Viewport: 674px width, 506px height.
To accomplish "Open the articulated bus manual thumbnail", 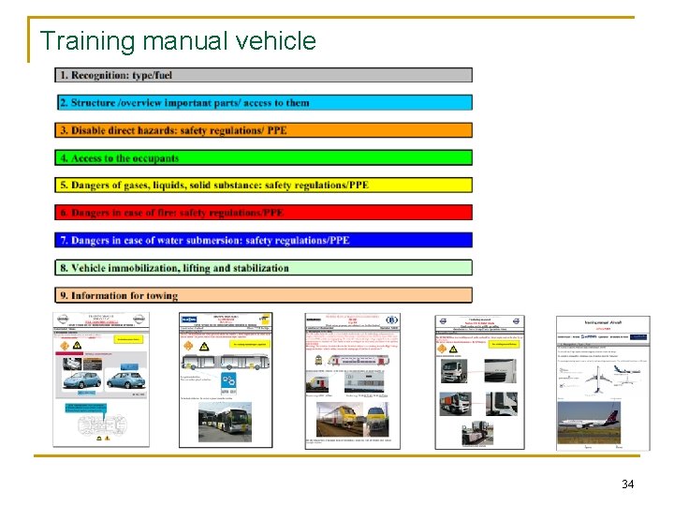I will (226, 379).
